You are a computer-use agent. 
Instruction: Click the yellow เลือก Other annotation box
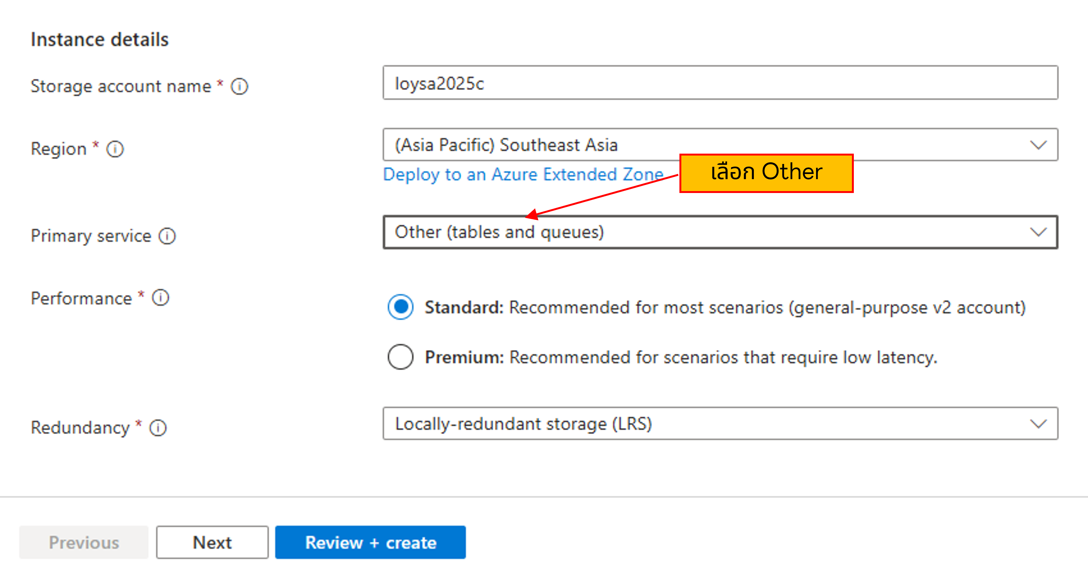[x=766, y=173]
